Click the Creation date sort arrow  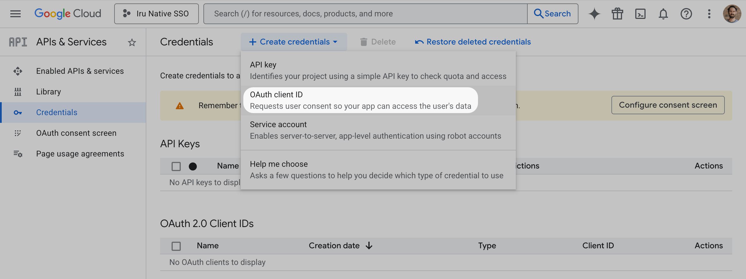369,245
